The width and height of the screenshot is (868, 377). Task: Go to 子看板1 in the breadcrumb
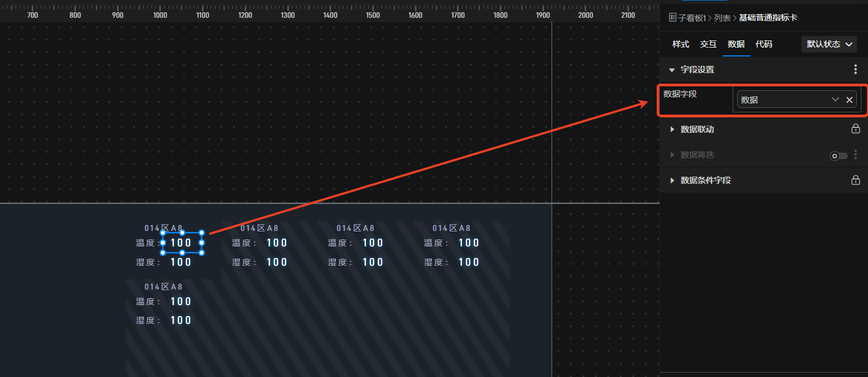[692, 18]
